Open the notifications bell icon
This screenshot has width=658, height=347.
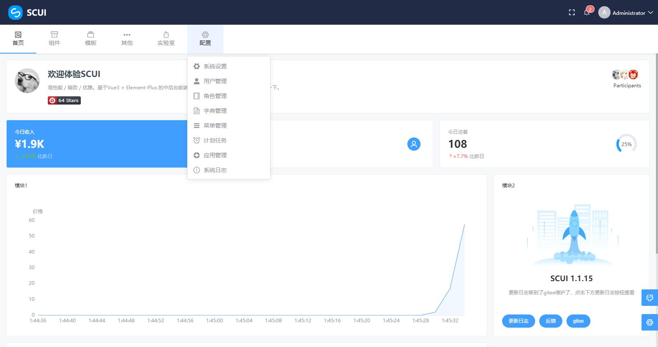click(x=587, y=13)
